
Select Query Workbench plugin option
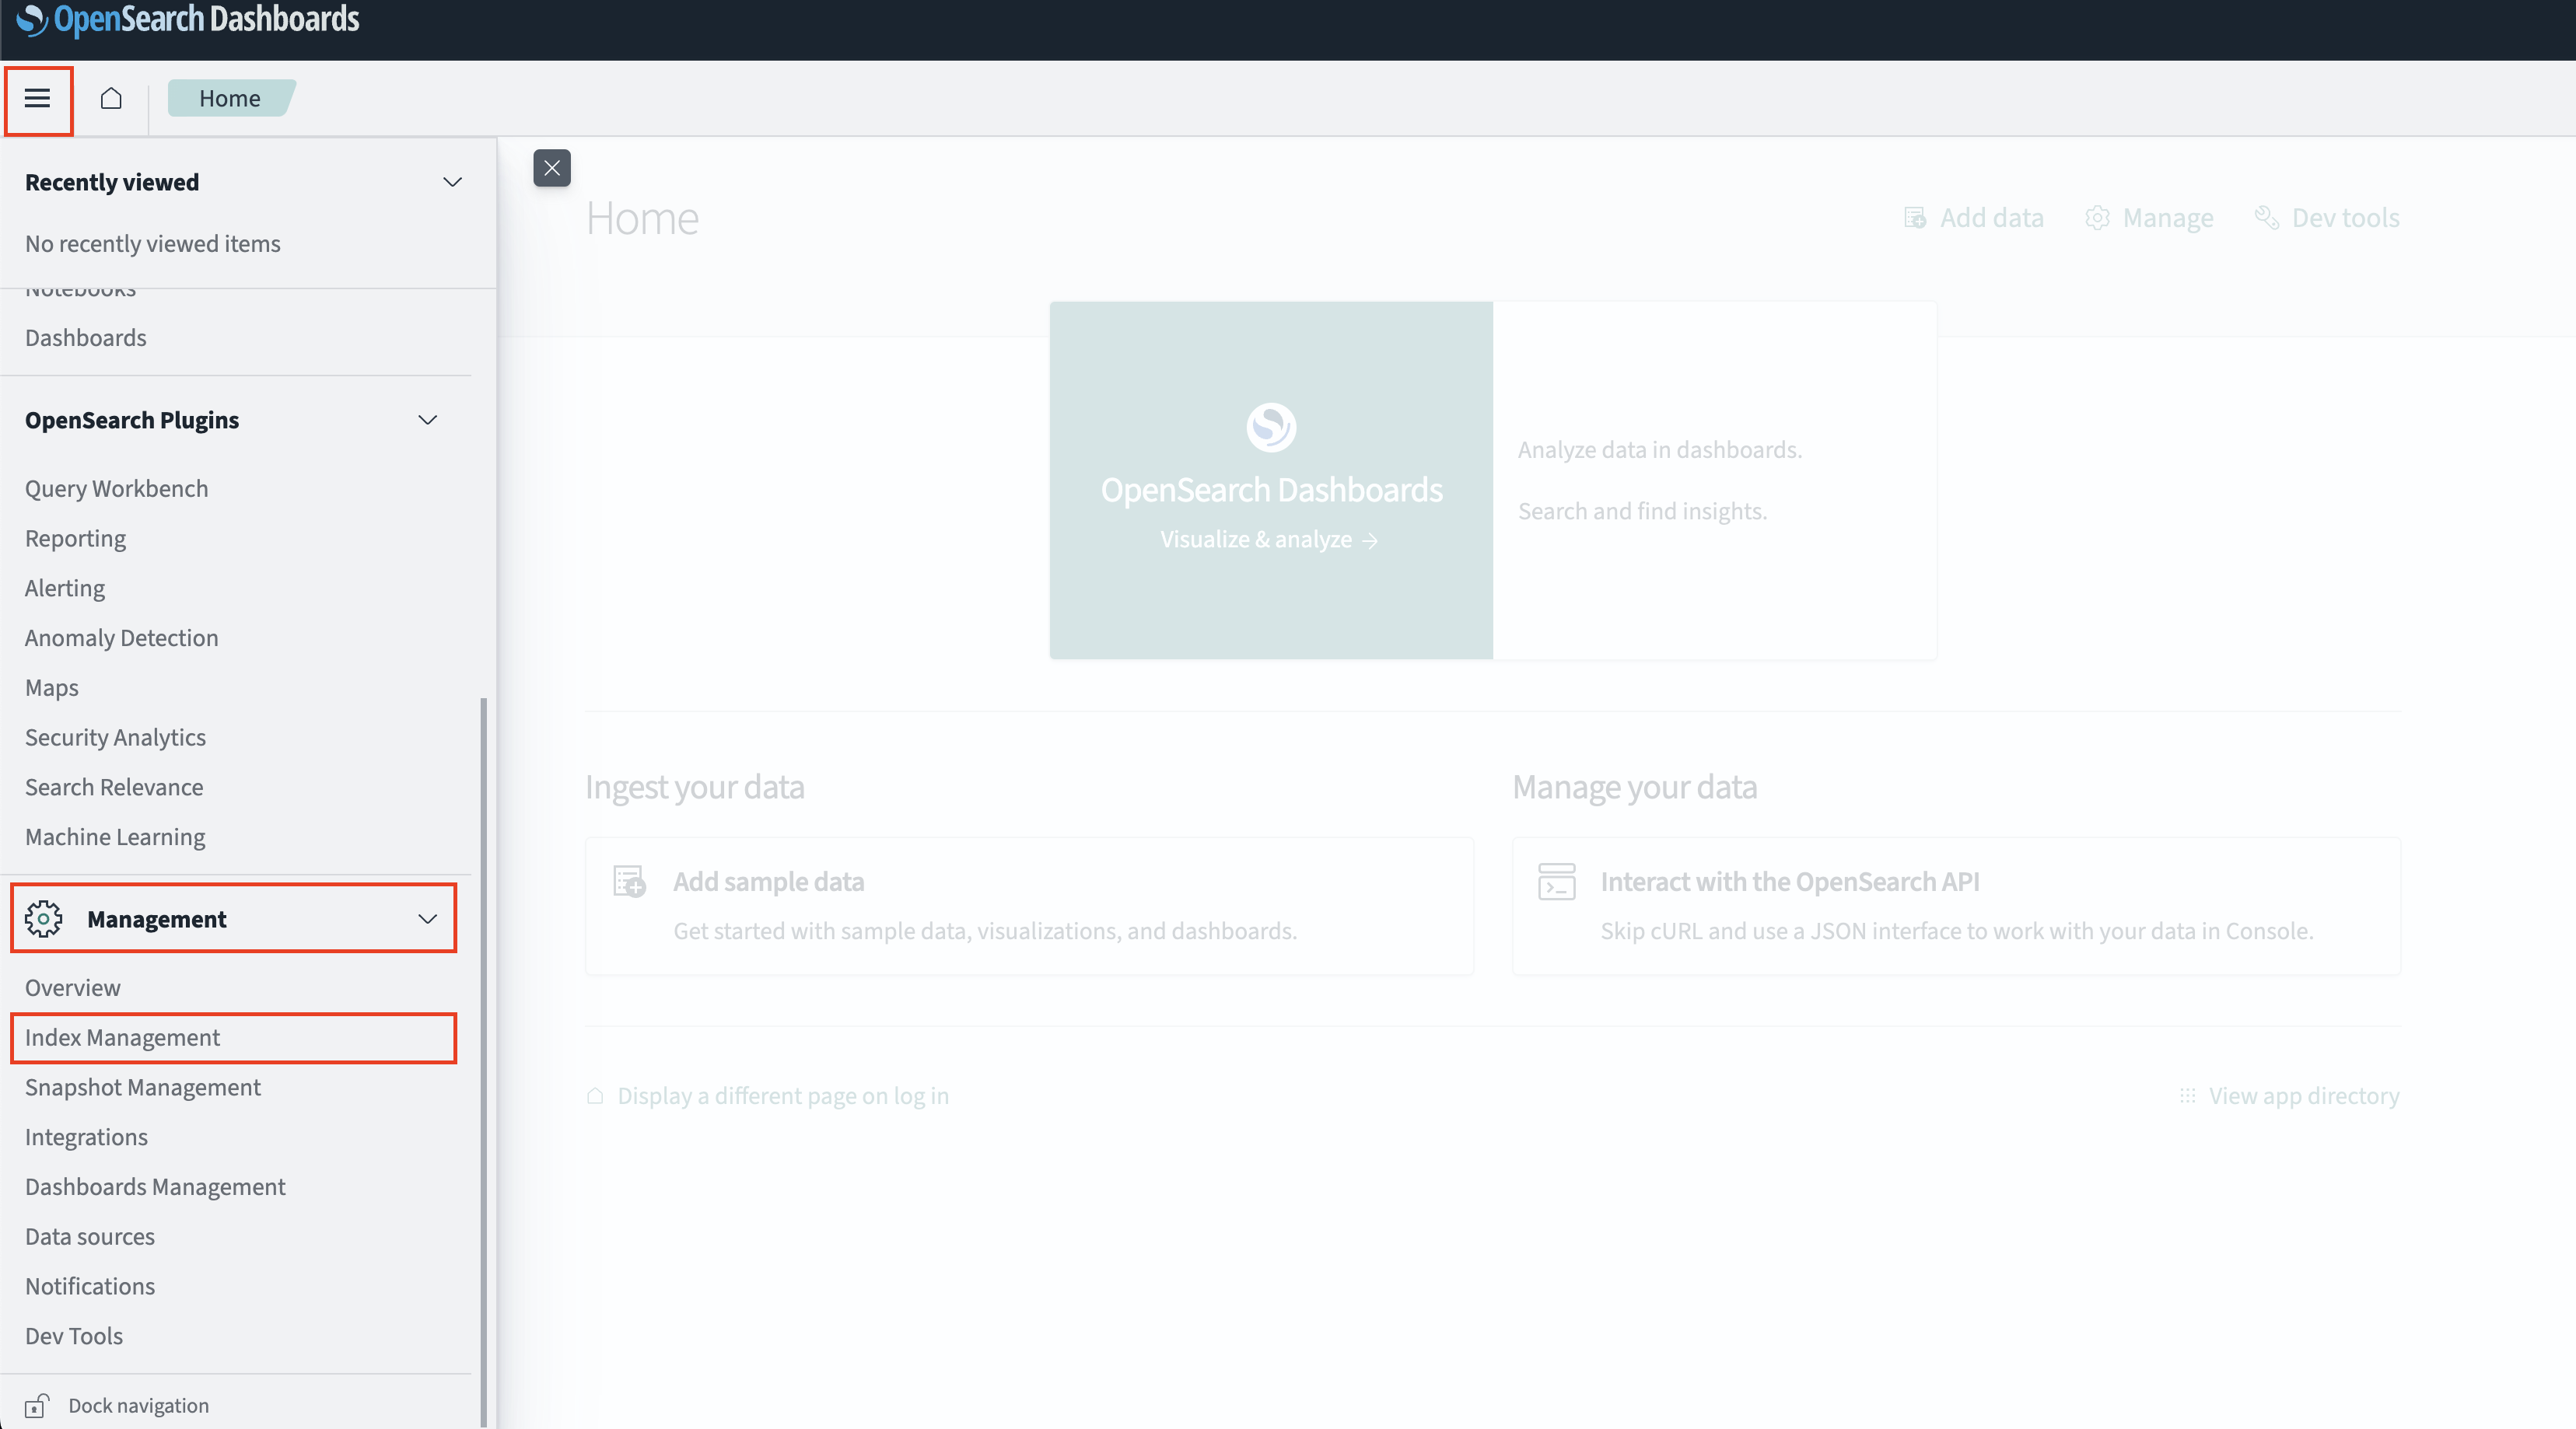(116, 487)
